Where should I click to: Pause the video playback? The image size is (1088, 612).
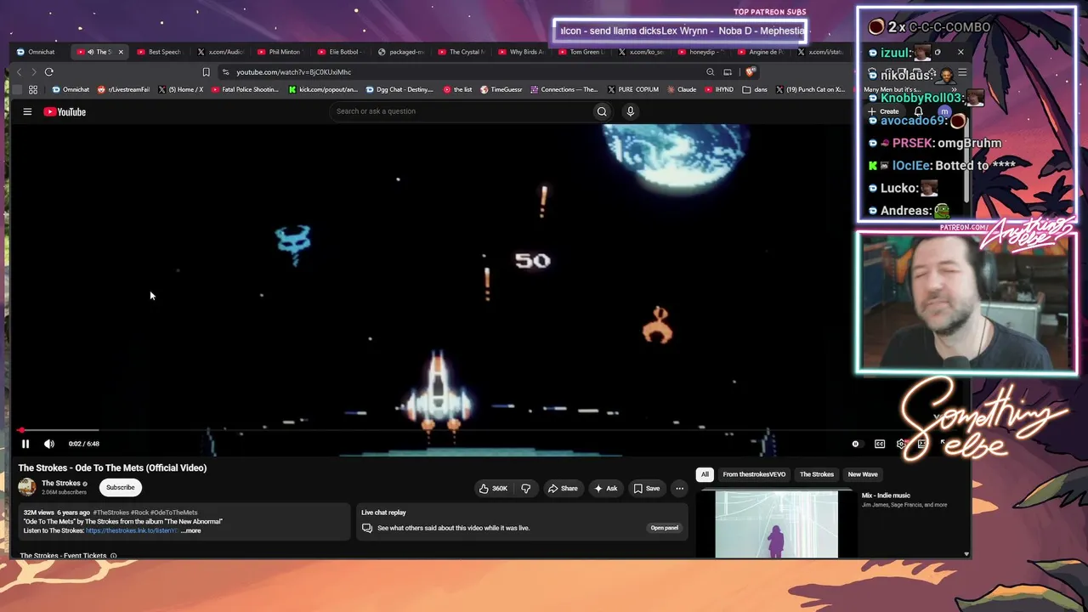25,444
